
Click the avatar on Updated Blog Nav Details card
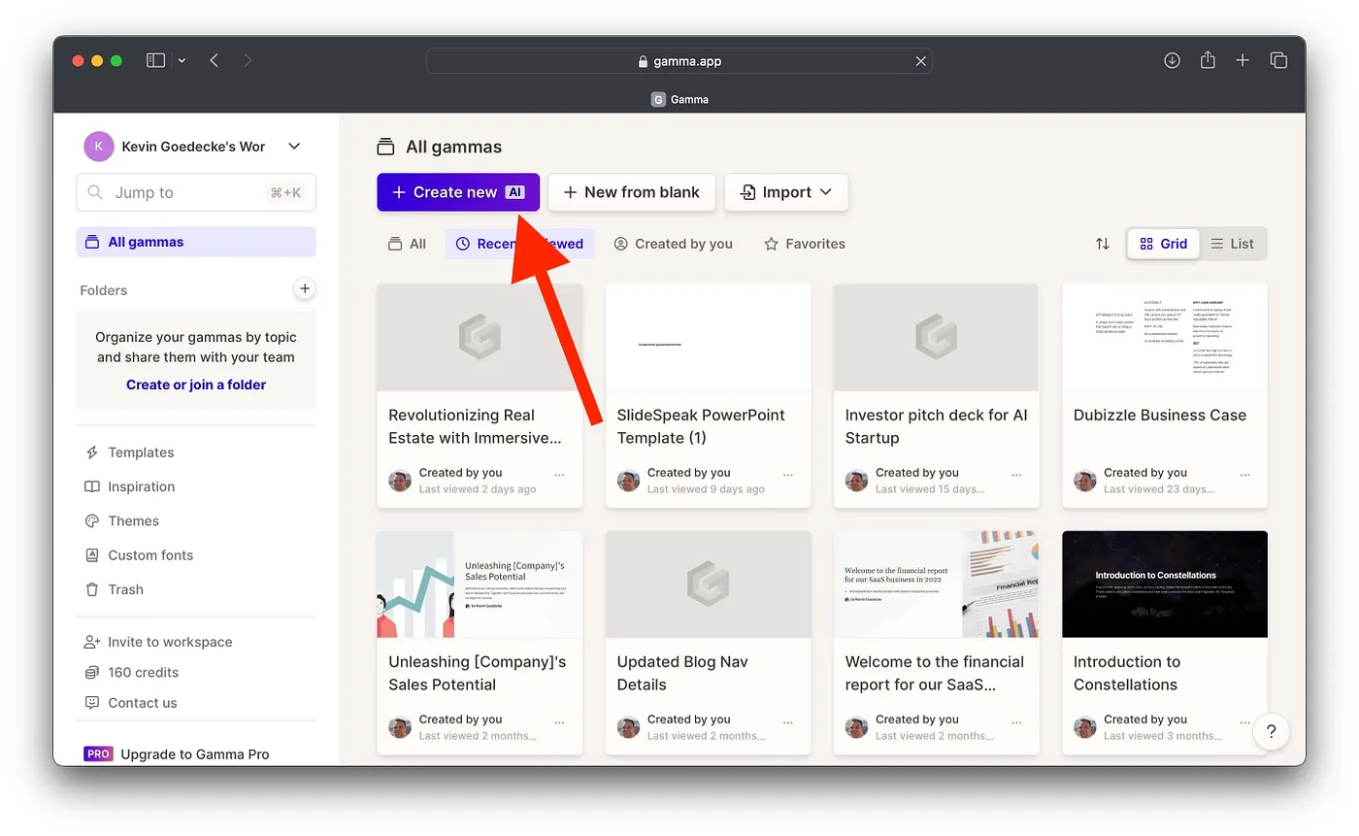coord(628,727)
